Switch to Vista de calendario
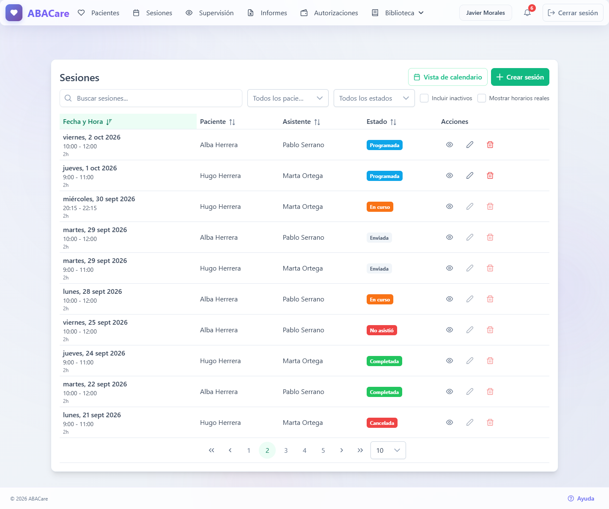 click(x=448, y=77)
